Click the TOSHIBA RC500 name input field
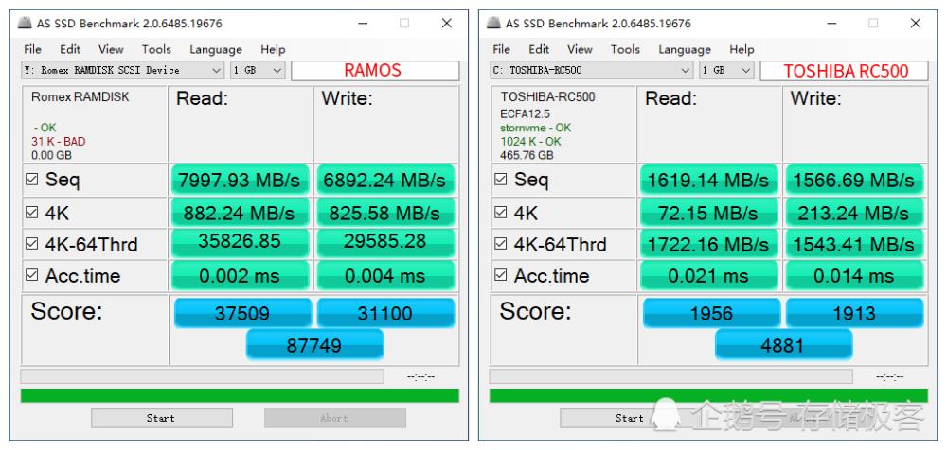The height and width of the screenshot is (450, 947). pos(844,71)
